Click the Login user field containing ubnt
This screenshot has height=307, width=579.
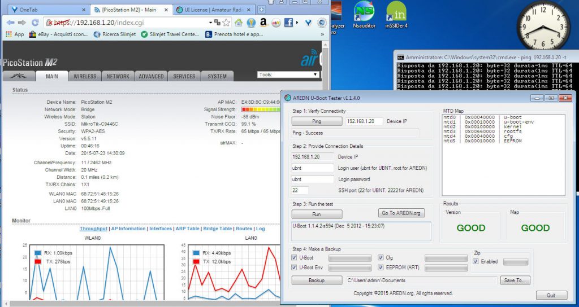[312, 168]
